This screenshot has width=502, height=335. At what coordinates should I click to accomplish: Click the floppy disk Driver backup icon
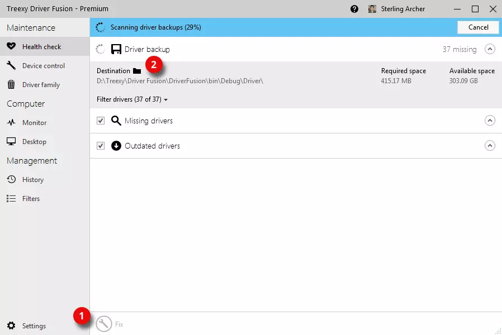[x=116, y=49]
